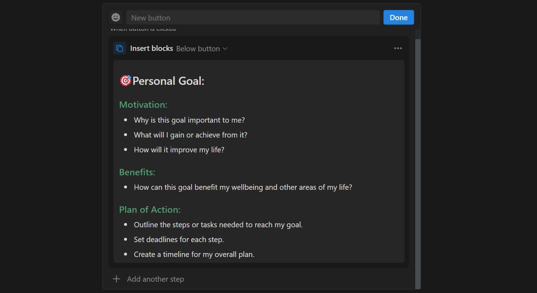Viewport: 537px width, 293px height.
Task: Click the plus icon to add step
Action: click(x=116, y=279)
